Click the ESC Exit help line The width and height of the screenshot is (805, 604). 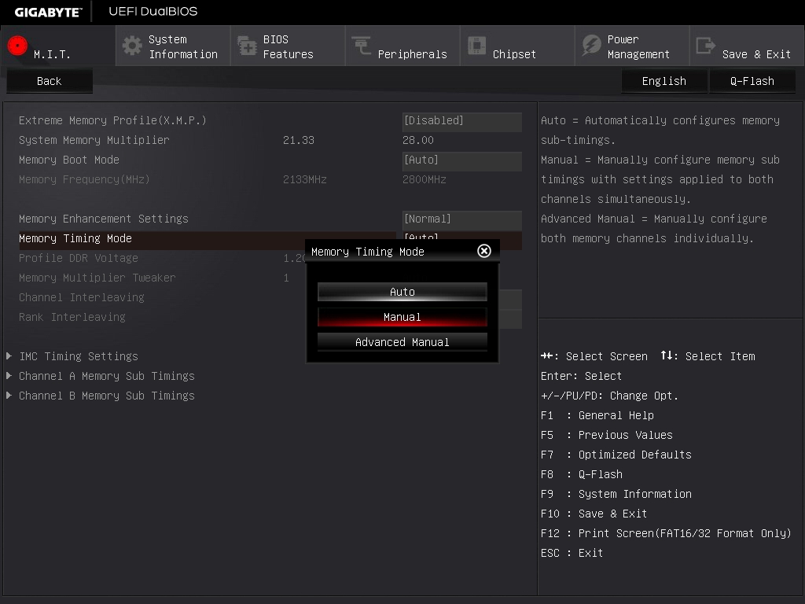click(572, 553)
